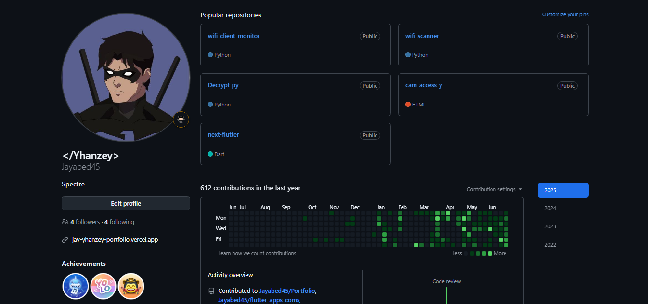Open the Quickdraw cowboy achievement badge

(131, 286)
